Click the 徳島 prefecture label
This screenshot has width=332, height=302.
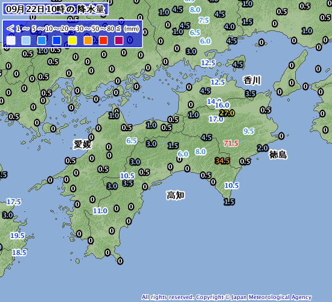click(278, 155)
